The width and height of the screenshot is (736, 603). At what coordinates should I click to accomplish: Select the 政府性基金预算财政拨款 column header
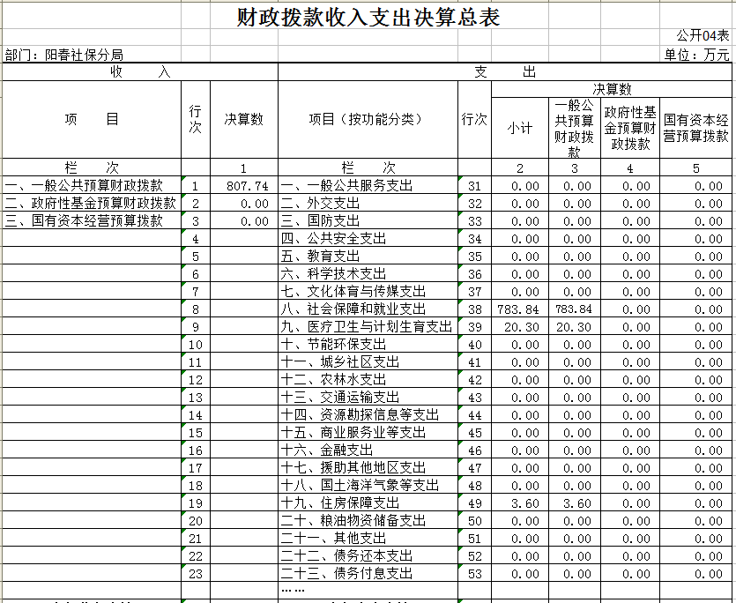pyautogui.click(x=630, y=128)
